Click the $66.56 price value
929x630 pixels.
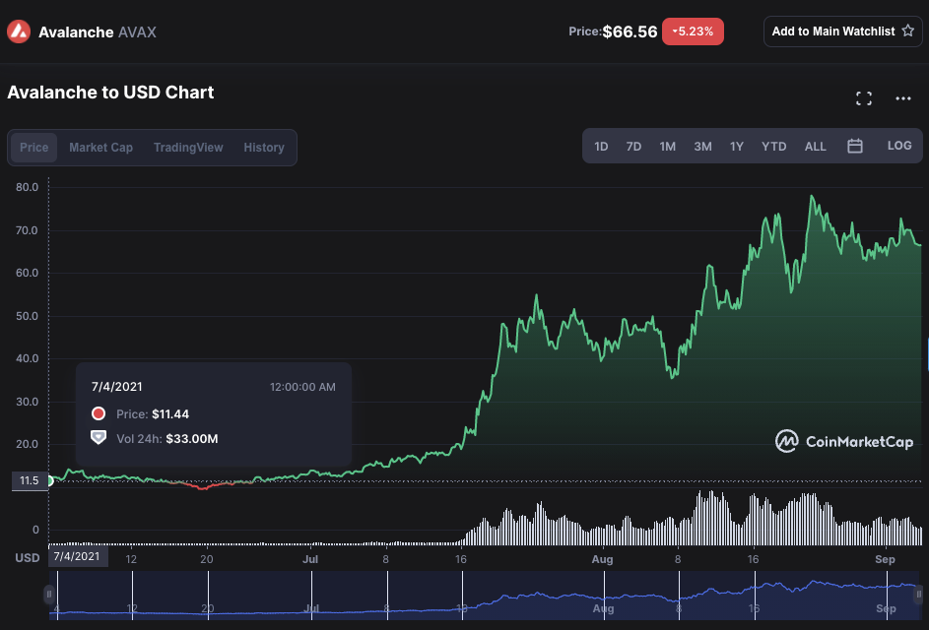tap(630, 31)
